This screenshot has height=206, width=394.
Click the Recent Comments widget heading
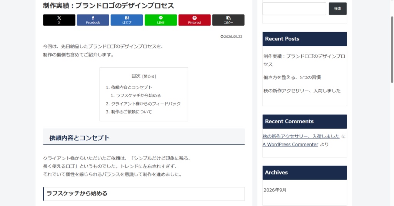(x=305, y=121)
